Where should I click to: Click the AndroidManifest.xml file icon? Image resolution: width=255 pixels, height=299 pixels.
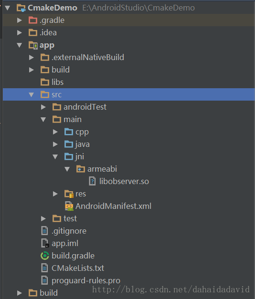[69, 206]
